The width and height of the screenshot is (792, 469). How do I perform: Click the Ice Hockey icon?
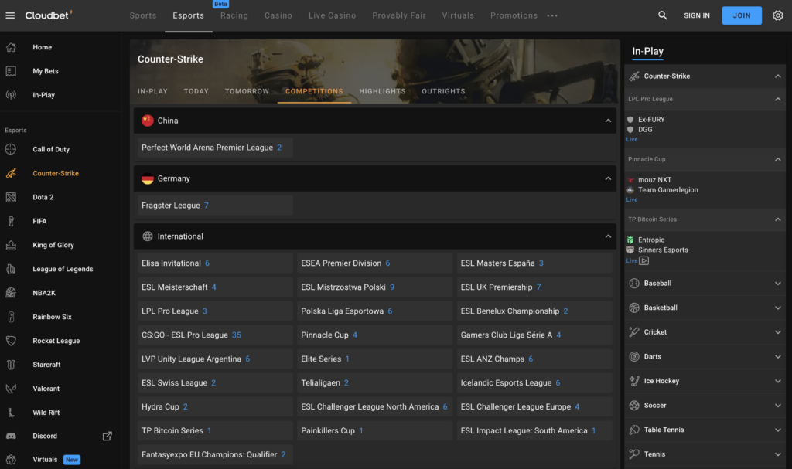click(x=634, y=381)
